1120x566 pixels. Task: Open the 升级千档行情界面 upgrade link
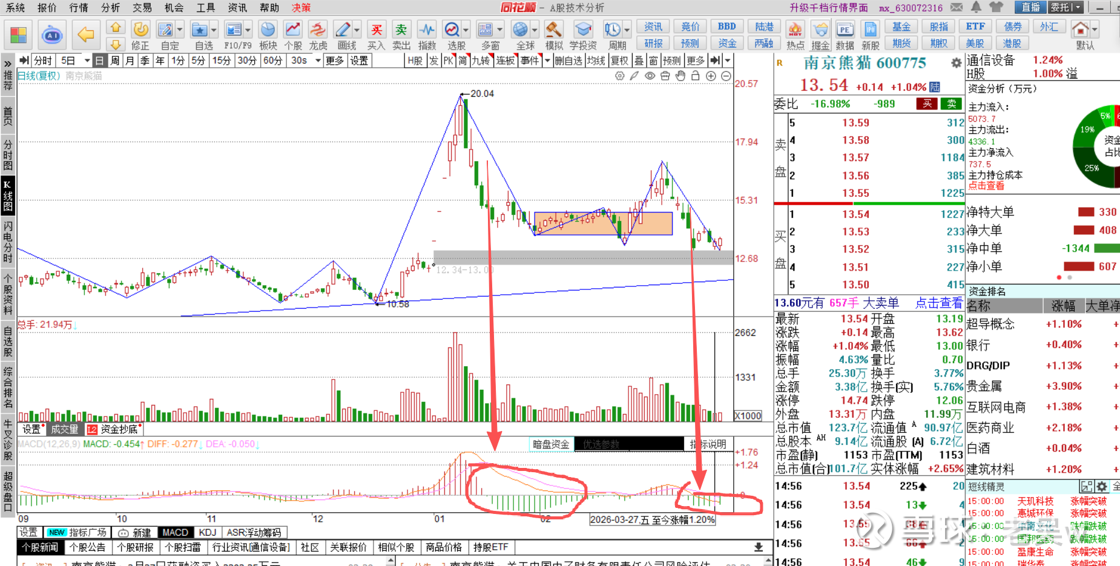click(x=829, y=8)
